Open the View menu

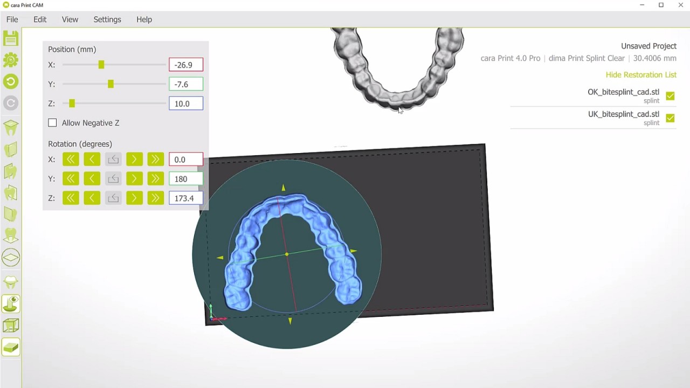click(70, 19)
